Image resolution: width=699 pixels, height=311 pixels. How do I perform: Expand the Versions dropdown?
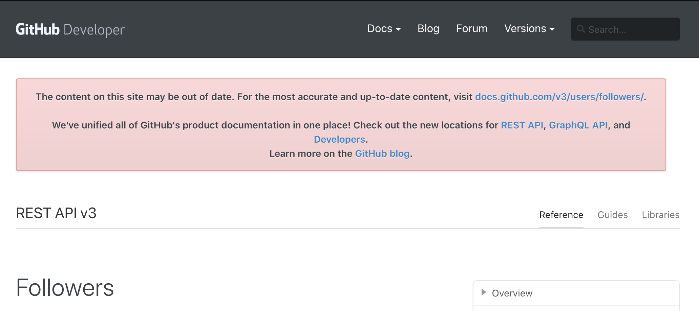point(529,29)
